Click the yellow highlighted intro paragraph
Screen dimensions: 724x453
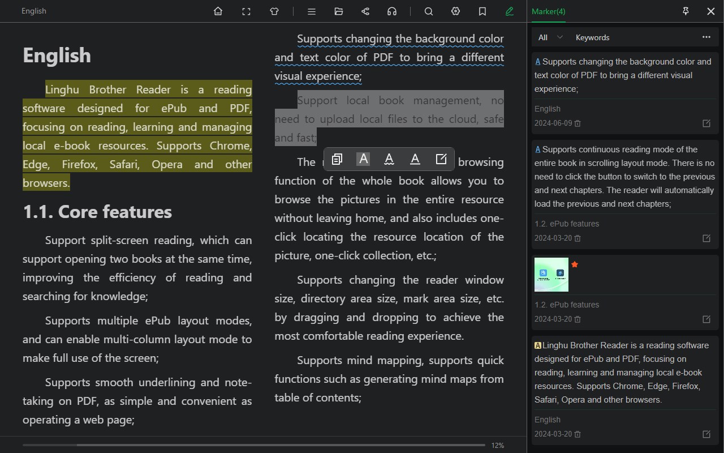click(x=137, y=136)
